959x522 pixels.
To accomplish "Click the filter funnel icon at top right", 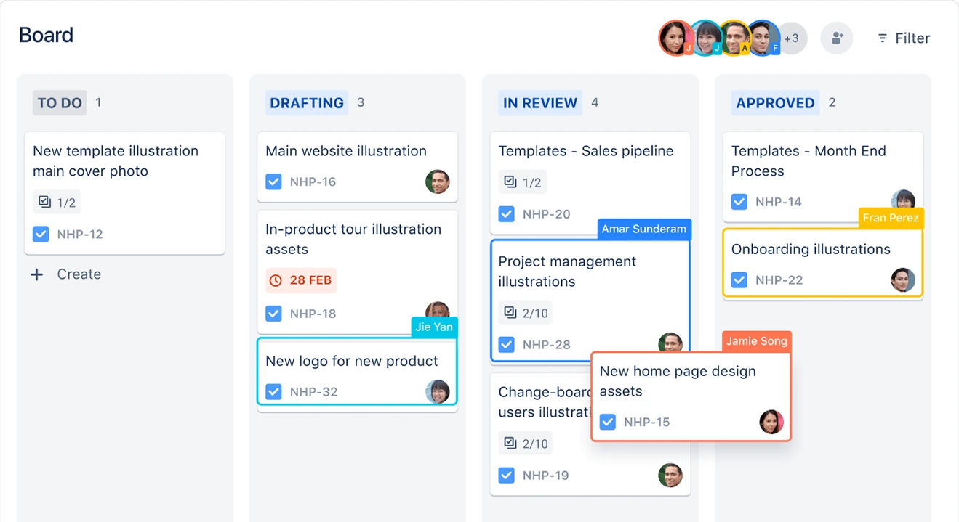I will (883, 38).
